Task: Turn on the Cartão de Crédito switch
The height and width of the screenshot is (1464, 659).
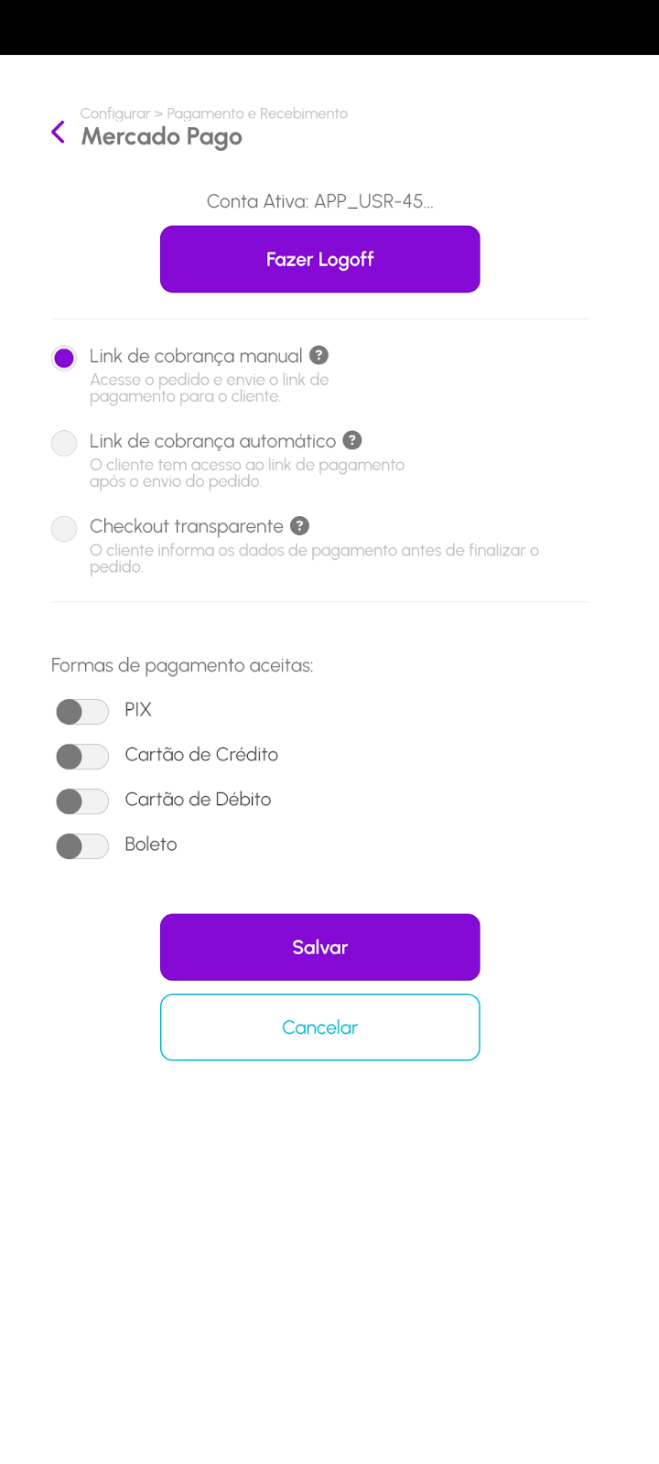Action: (x=82, y=756)
